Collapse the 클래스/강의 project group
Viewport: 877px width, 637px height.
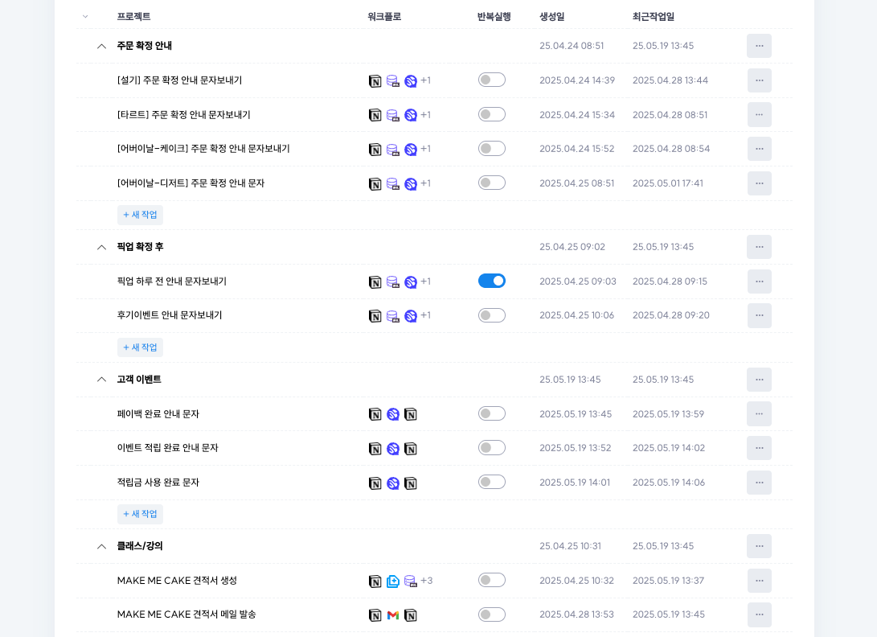pyautogui.click(x=101, y=546)
